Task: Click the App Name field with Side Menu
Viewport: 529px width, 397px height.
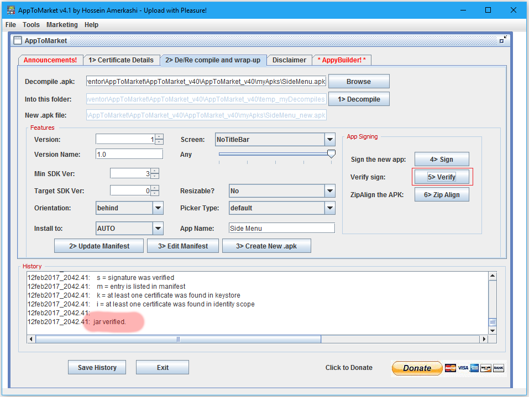Action: pyautogui.click(x=282, y=228)
